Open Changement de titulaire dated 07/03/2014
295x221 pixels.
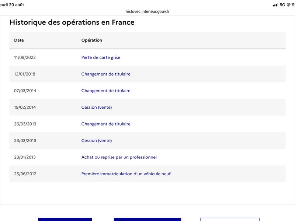(106, 91)
